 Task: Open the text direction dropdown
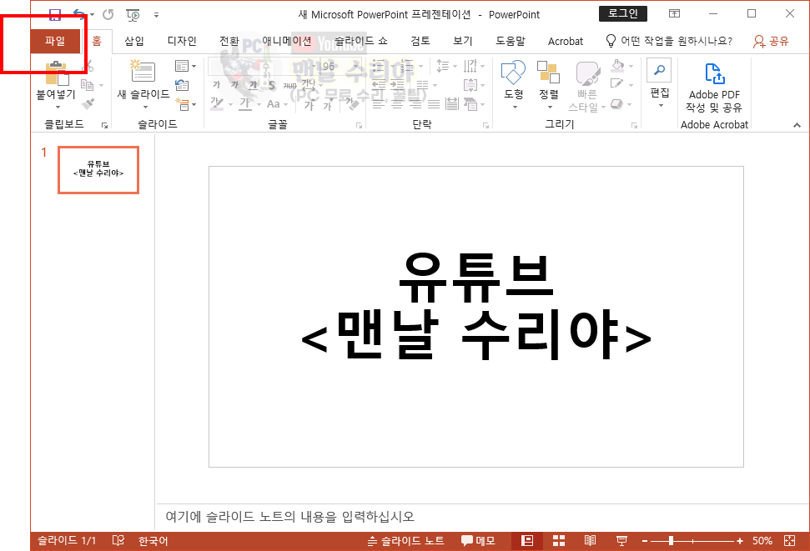point(474,66)
